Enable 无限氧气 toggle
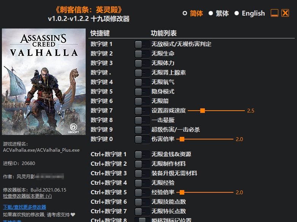Viewport: 297px width, 222px height. pos(142,82)
